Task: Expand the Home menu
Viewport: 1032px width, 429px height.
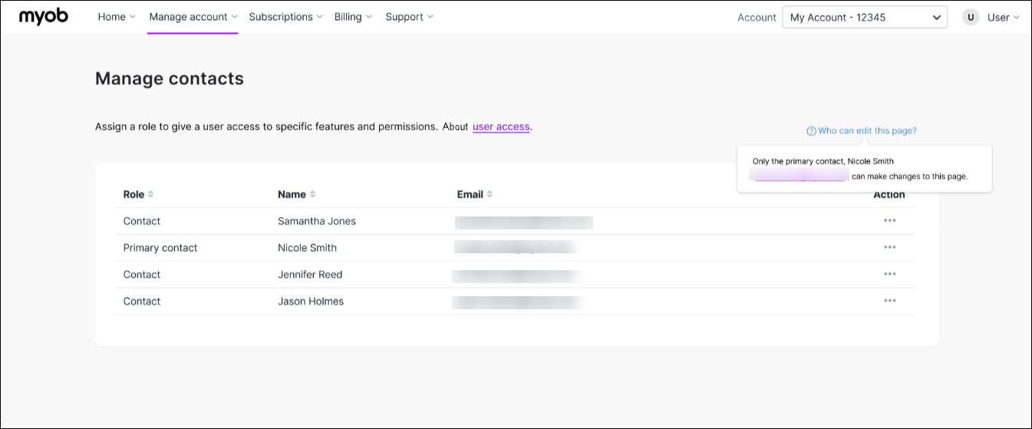Action: coord(117,17)
